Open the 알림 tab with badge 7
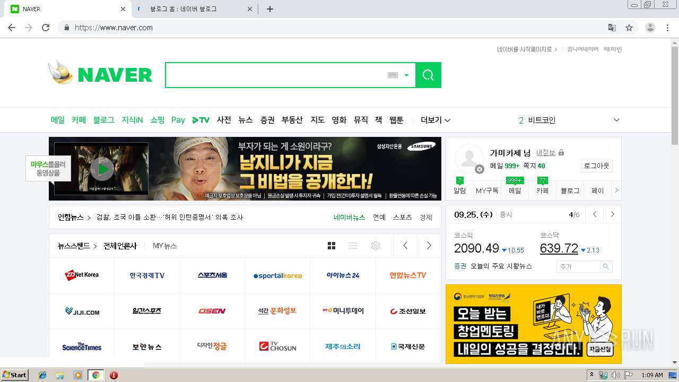The width and height of the screenshot is (679, 382). click(459, 190)
